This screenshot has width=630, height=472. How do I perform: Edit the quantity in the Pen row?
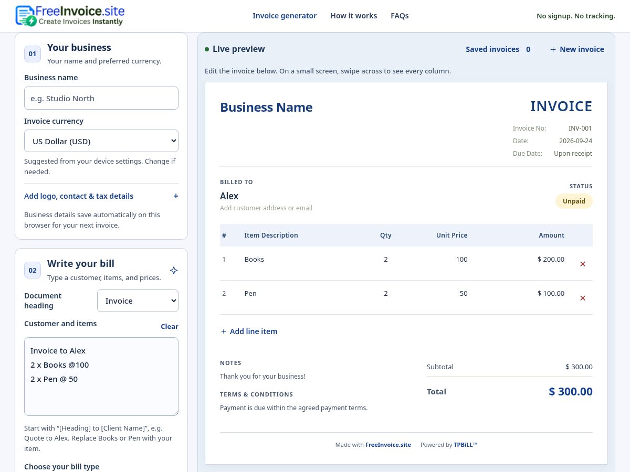coord(386,294)
